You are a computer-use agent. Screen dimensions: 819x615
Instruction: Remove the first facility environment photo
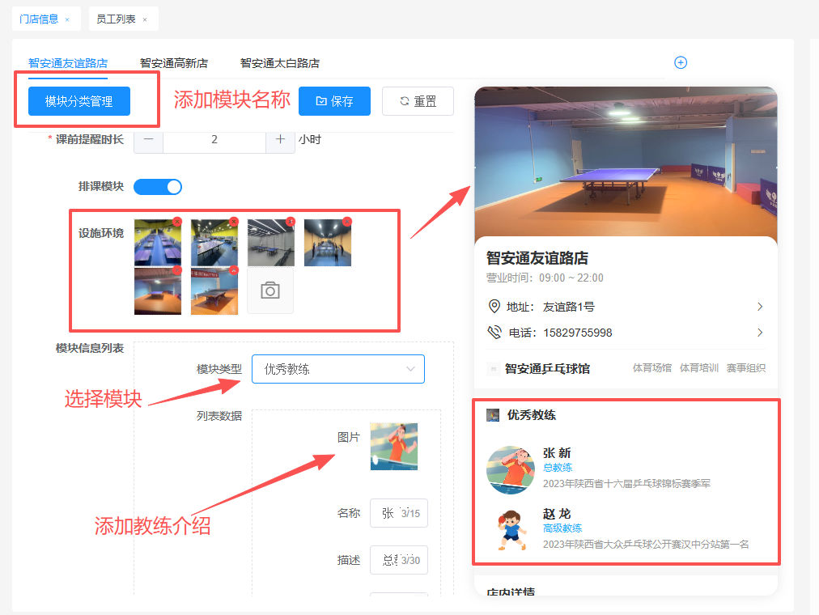177,222
